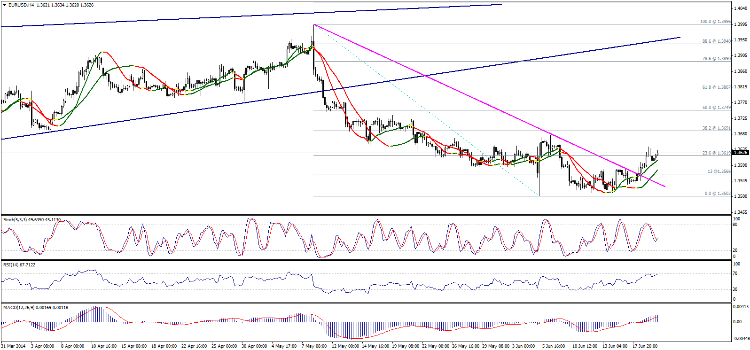Click the Fibonacci label 0.0 @ 1.3502
This screenshot has width=750, height=350.
click(x=718, y=194)
